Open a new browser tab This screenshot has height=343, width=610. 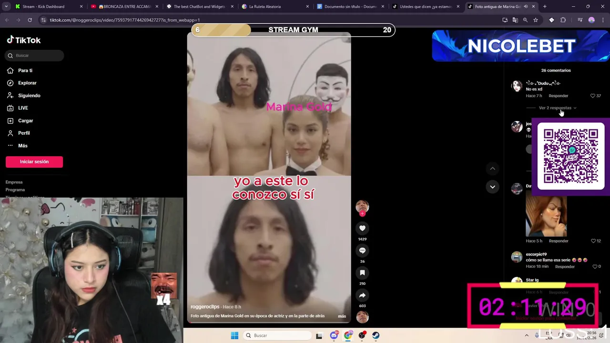(545, 7)
